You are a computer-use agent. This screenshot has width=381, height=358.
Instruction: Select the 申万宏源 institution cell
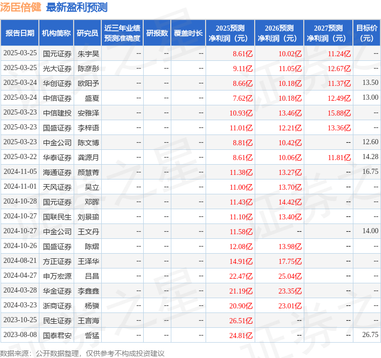coord(57,276)
